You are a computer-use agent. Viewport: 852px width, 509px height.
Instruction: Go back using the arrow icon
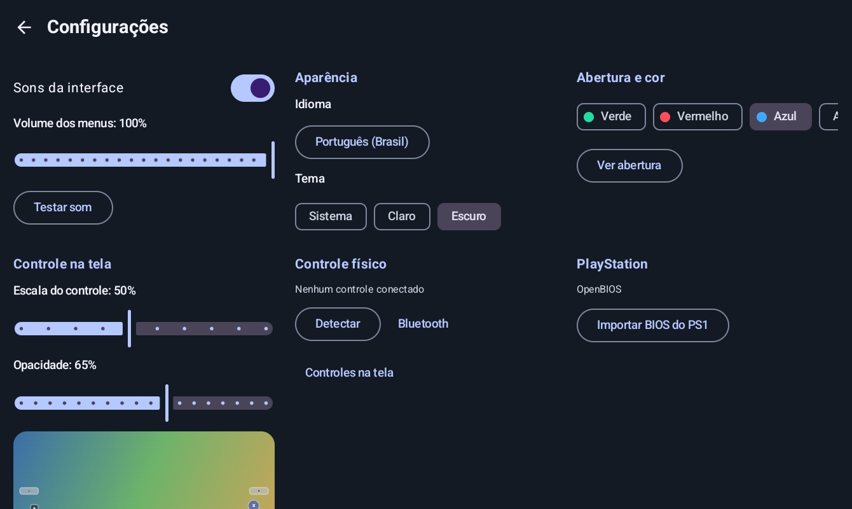pos(24,27)
